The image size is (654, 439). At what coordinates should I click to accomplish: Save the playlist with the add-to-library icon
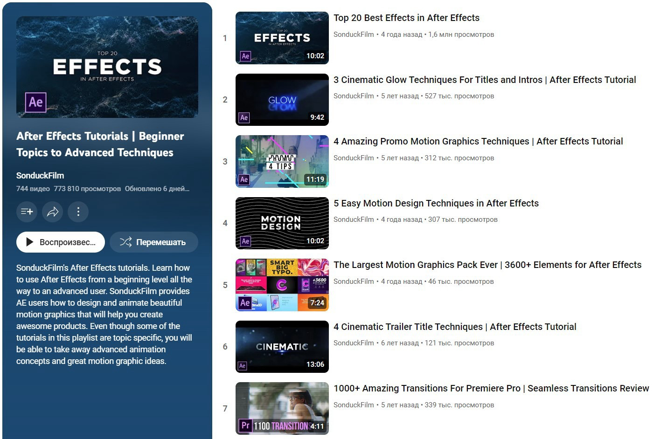(x=27, y=212)
